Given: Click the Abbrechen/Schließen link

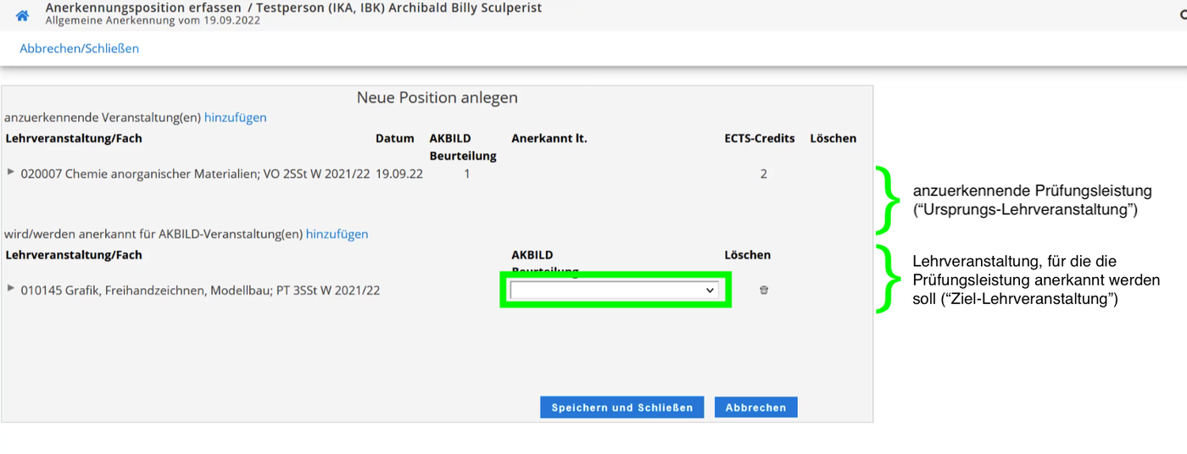Looking at the screenshot, I should point(80,48).
